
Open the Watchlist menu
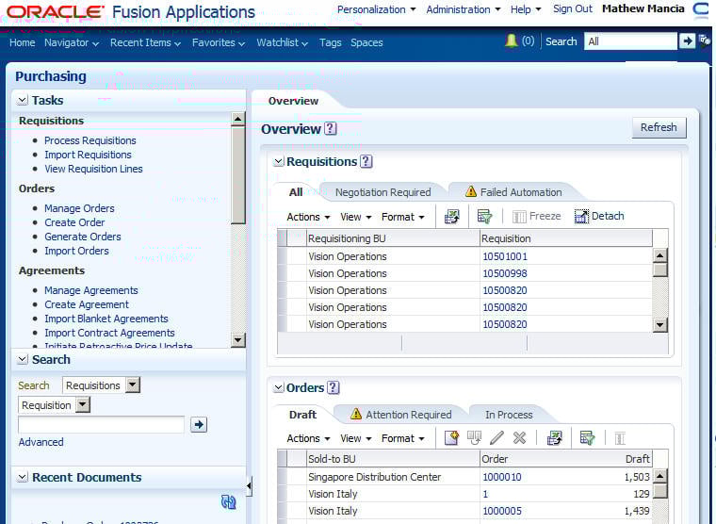[283, 42]
